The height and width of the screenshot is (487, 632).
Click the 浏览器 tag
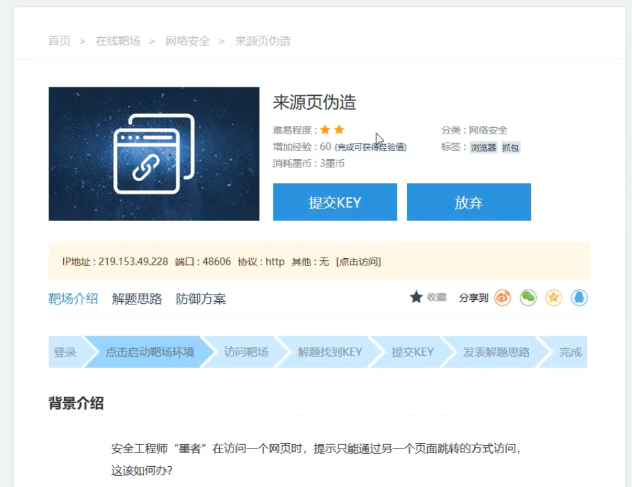pyautogui.click(x=483, y=147)
